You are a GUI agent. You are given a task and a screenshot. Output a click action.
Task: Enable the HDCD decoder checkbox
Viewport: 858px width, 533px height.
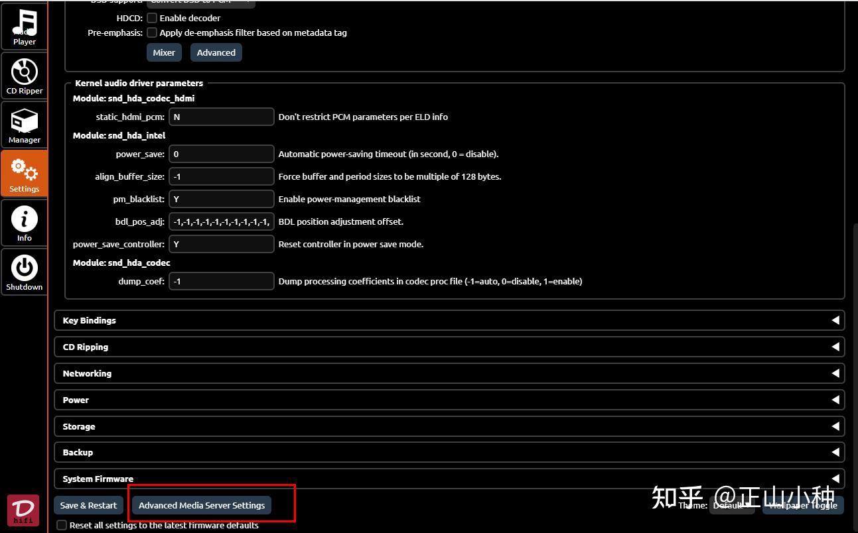(x=152, y=18)
